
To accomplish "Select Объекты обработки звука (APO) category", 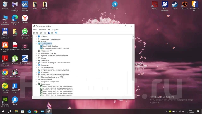I will click(x=52, y=77).
